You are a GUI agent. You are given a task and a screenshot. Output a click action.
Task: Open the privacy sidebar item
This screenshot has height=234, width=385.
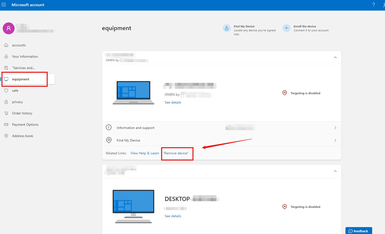point(17,102)
